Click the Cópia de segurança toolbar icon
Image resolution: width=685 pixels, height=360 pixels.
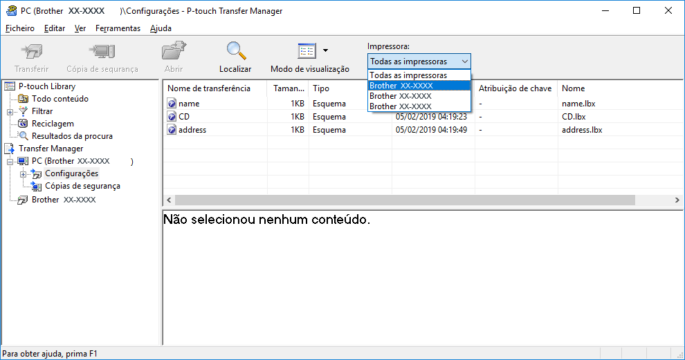click(102, 52)
